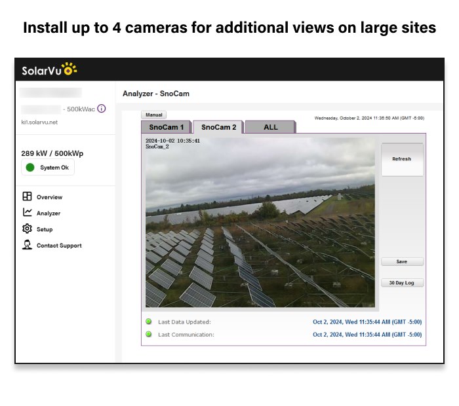Viewport: 459px width, 406px height.
Task: Click the info icon beside 500kWac
Action: click(102, 109)
